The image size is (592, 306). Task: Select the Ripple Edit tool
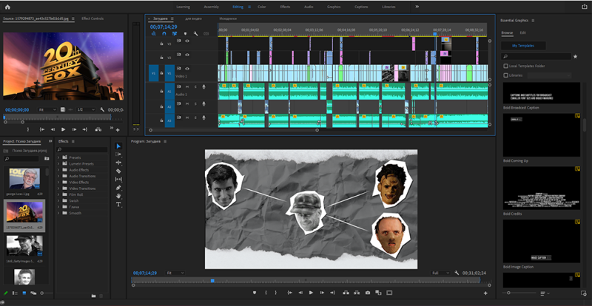[118, 163]
